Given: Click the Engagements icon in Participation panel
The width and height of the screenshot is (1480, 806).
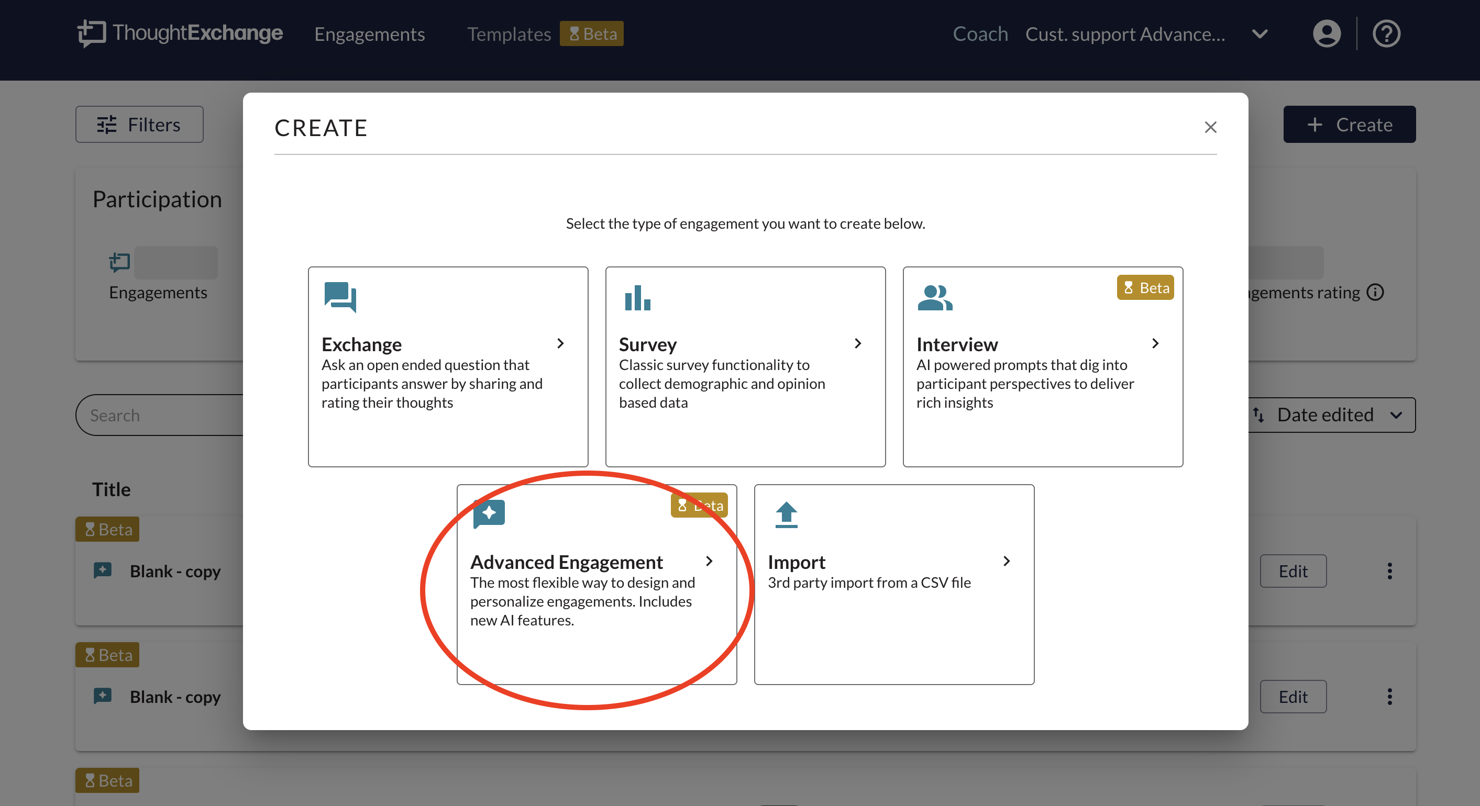Looking at the screenshot, I should tap(119, 262).
